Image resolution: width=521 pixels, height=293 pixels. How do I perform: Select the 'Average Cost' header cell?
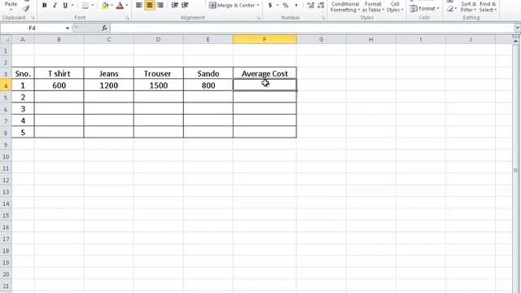(x=265, y=73)
